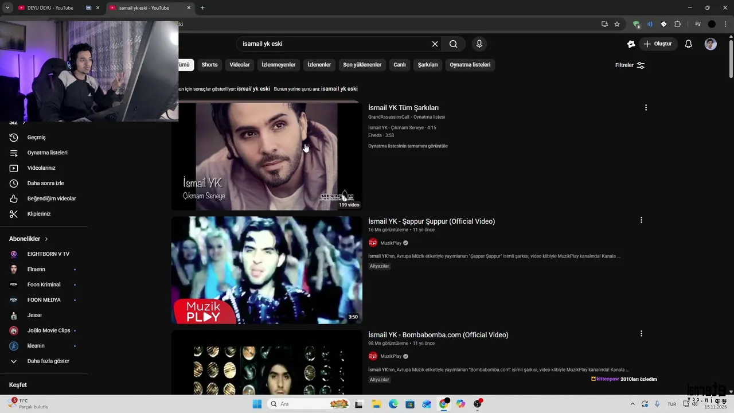
Task: Open the account avatar menu
Action: pyautogui.click(x=710, y=44)
